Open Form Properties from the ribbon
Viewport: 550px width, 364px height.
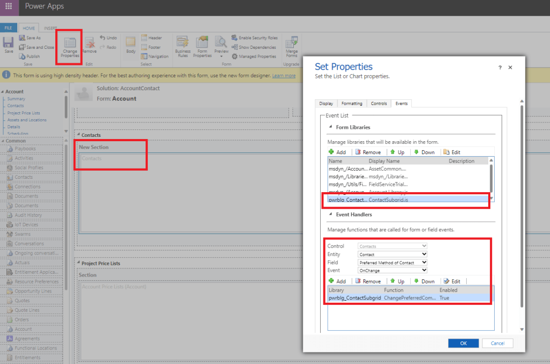tap(202, 47)
